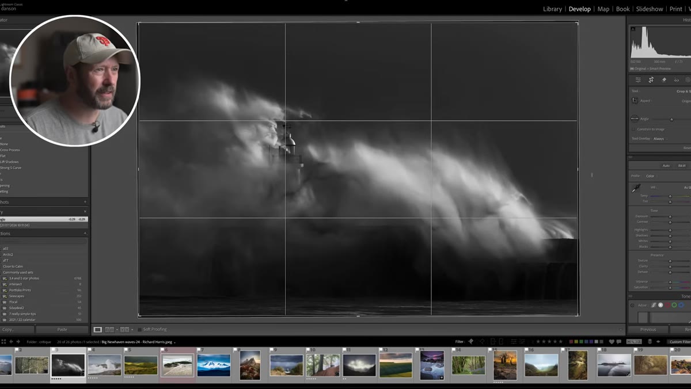Open the Profile Color dropdown
691x389 pixels.
[651, 176]
